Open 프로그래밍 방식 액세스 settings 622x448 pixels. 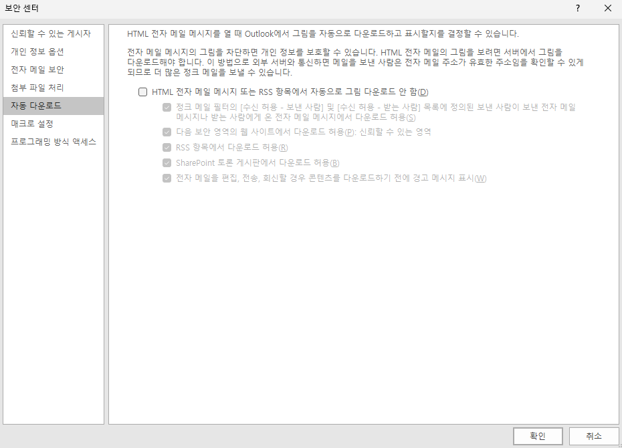click(53, 142)
